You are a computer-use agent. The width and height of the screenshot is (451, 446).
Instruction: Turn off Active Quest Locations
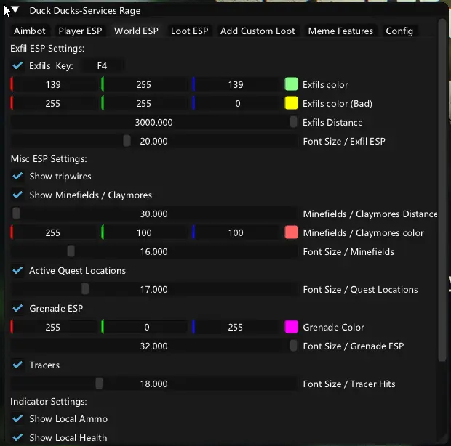(x=18, y=271)
